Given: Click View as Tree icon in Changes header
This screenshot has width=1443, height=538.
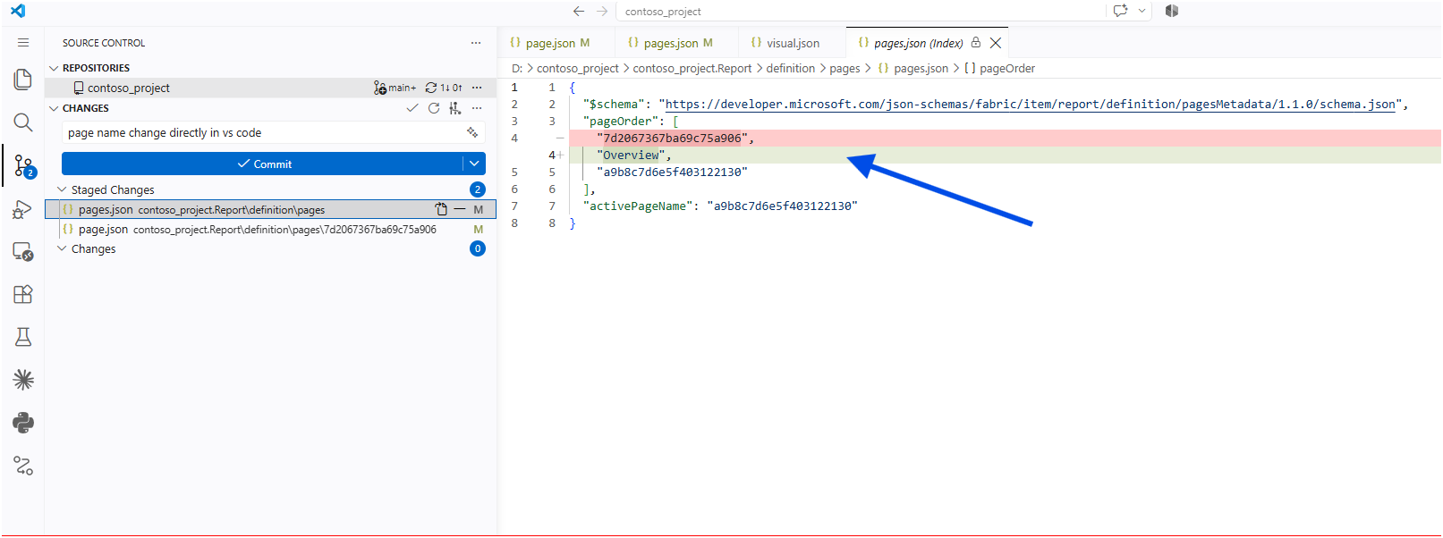Looking at the screenshot, I should pyautogui.click(x=455, y=108).
